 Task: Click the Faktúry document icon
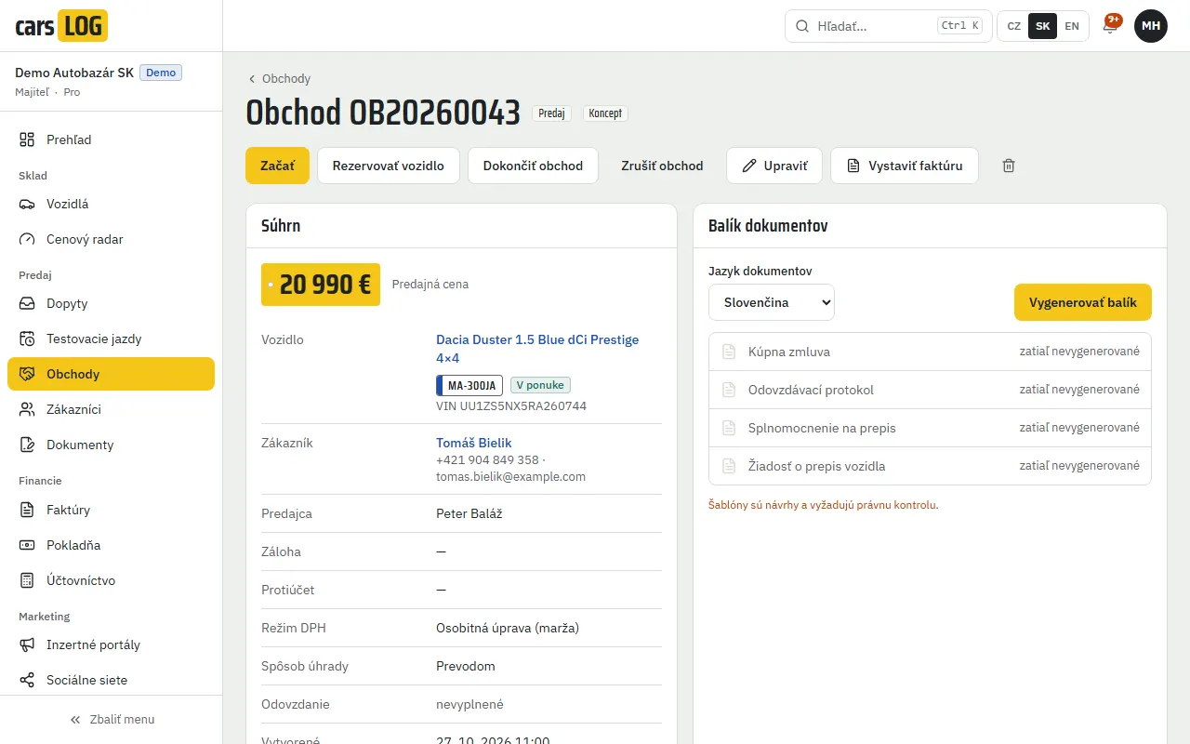(x=27, y=510)
